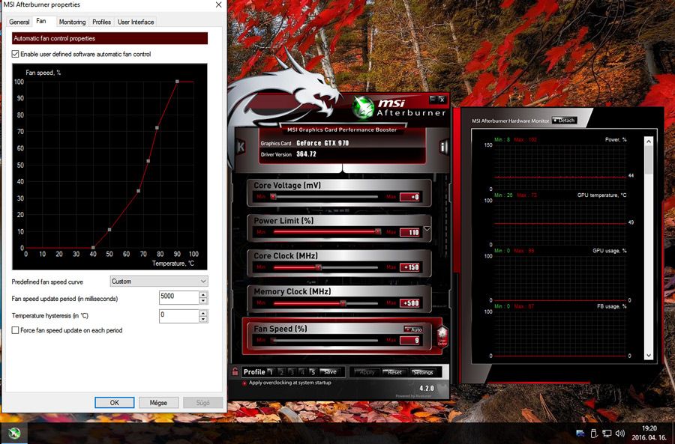Image resolution: width=675 pixels, height=444 pixels.
Task: Click the profile lock padlock icon
Action: (x=235, y=371)
